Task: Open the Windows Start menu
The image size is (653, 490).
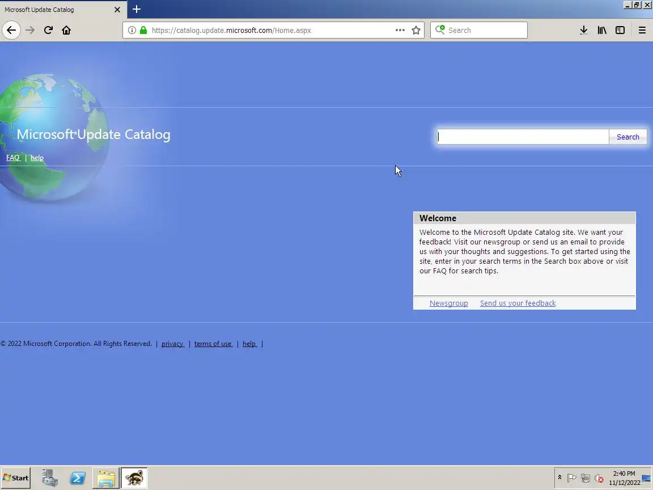Action: pos(16,478)
